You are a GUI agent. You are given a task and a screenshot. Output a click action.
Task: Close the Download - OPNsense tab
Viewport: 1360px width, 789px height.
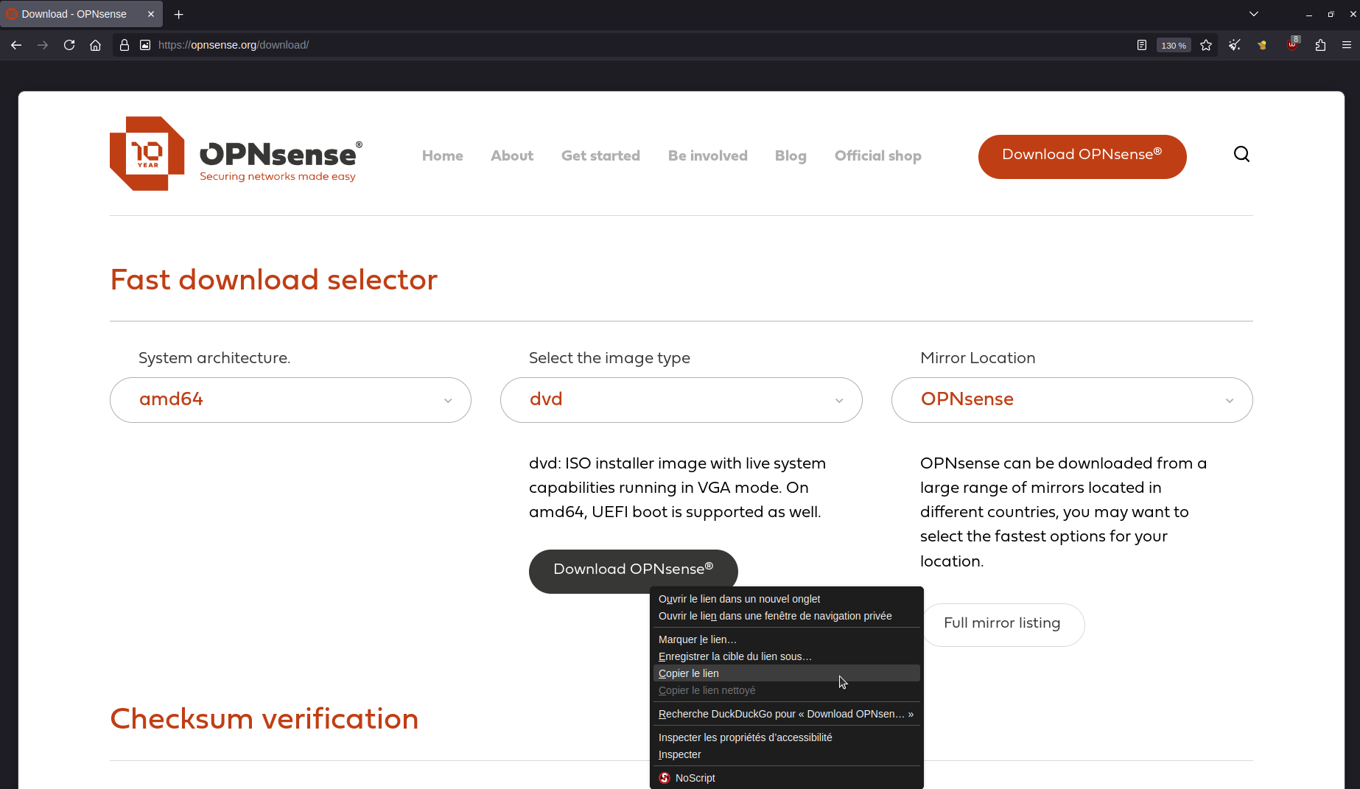[x=151, y=14]
